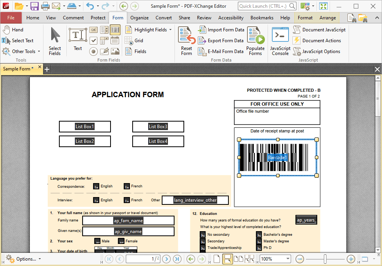Open the Undo history dropdown arrow
The width and height of the screenshot is (382, 266).
(98, 6)
